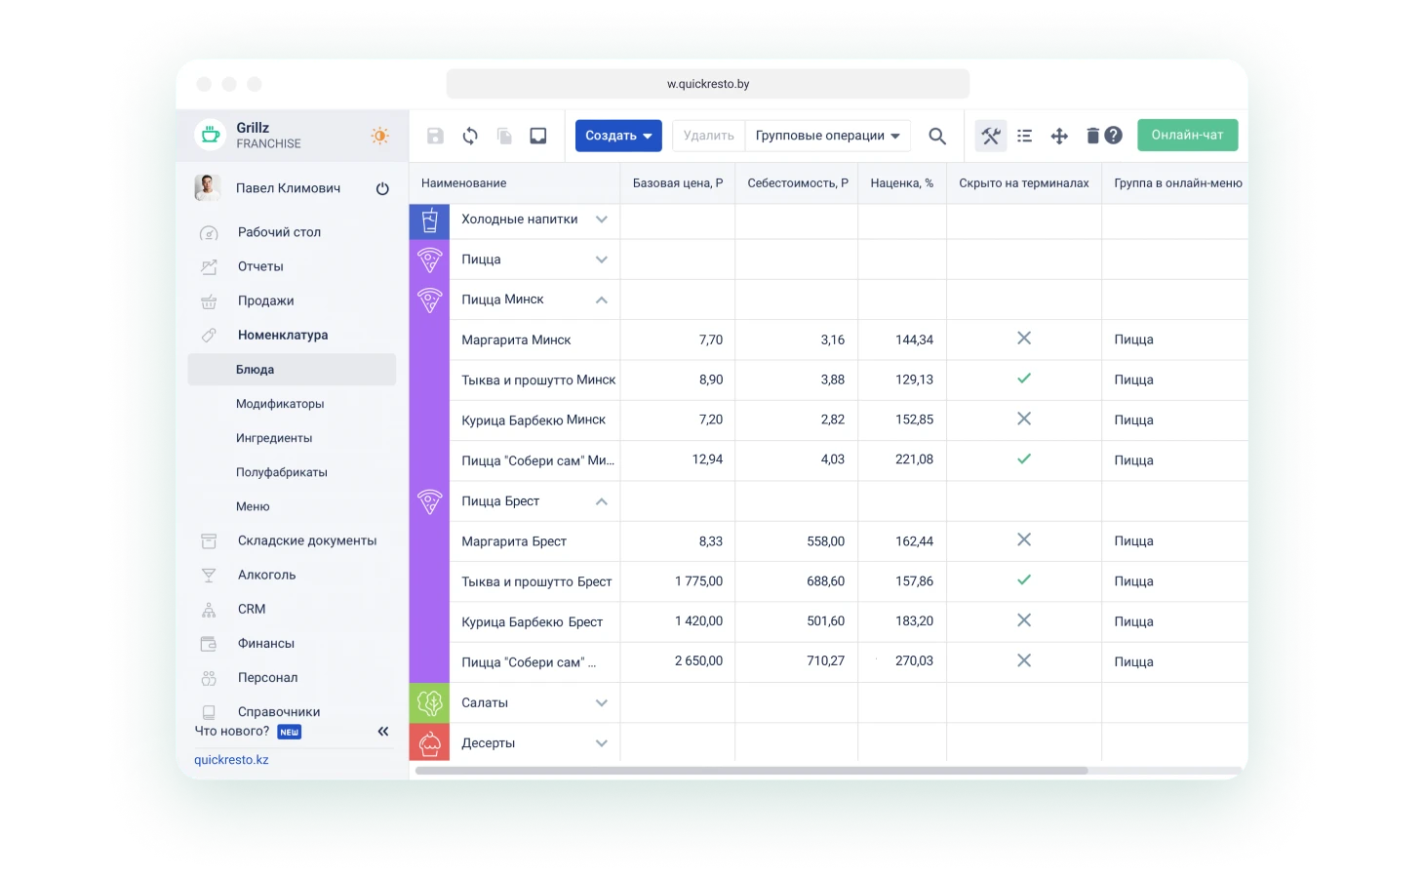Click the browser address bar w.quickresto.by
This screenshot has width=1424, height=878.
click(708, 84)
